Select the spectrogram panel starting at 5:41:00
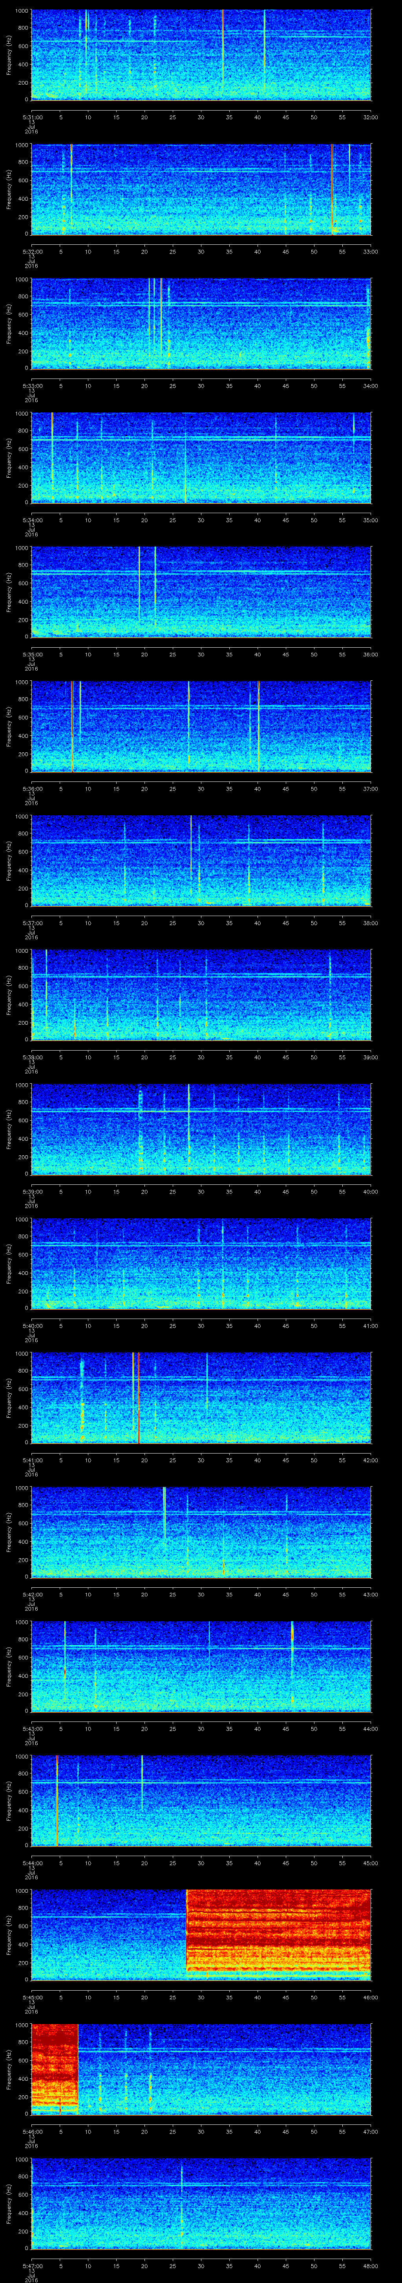 201,1398
